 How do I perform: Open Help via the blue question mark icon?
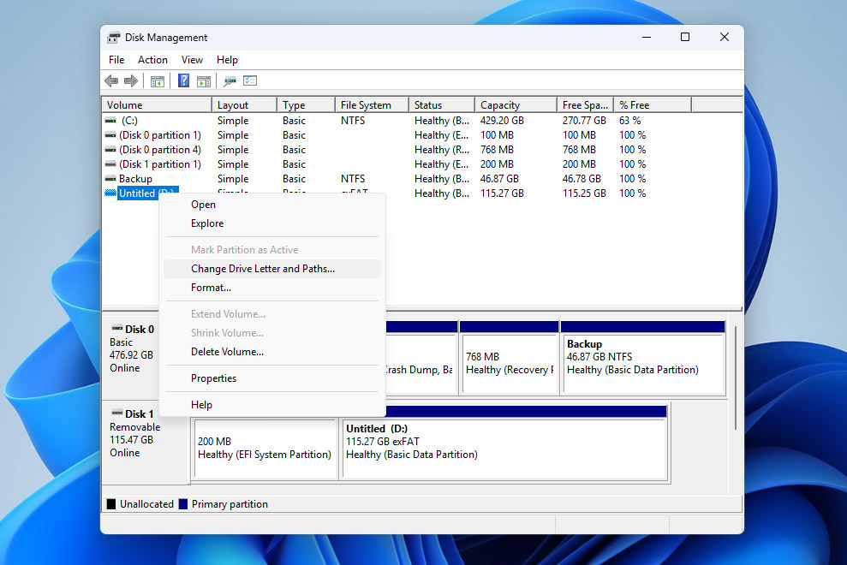click(183, 81)
